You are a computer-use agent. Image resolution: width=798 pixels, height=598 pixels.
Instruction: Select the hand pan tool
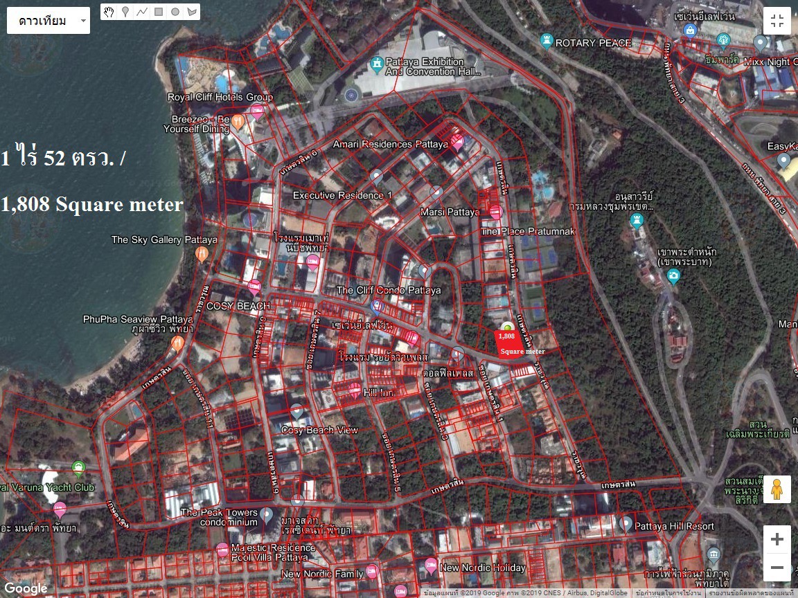click(108, 12)
